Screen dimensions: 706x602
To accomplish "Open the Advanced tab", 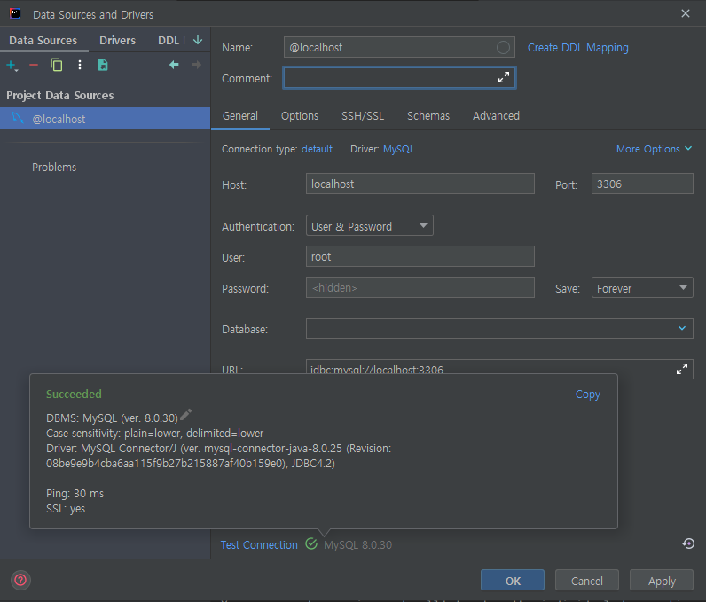I will pyautogui.click(x=496, y=116).
